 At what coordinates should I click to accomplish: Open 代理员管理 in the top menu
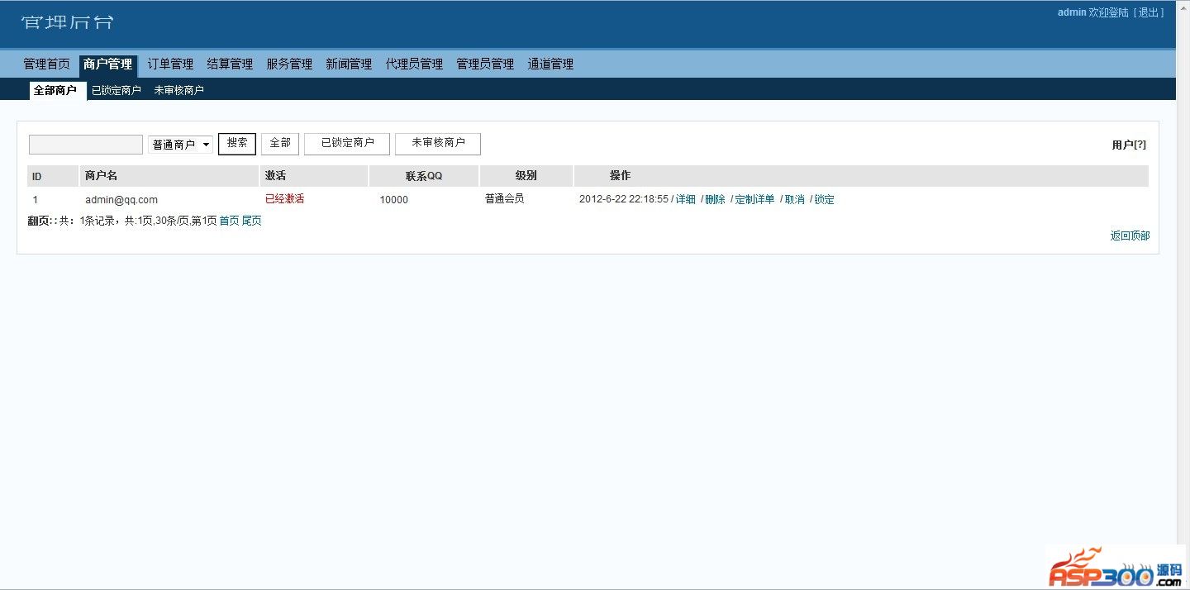click(x=414, y=64)
